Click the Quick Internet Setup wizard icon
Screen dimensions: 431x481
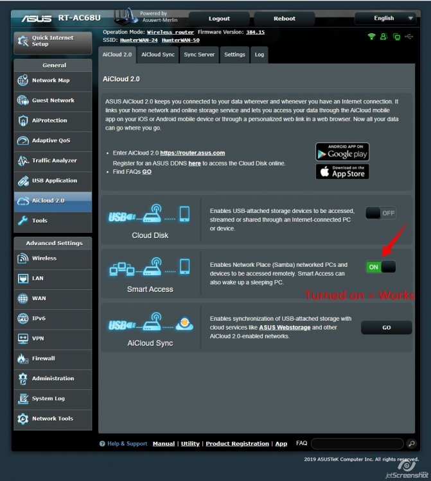[x=22, y=41]
